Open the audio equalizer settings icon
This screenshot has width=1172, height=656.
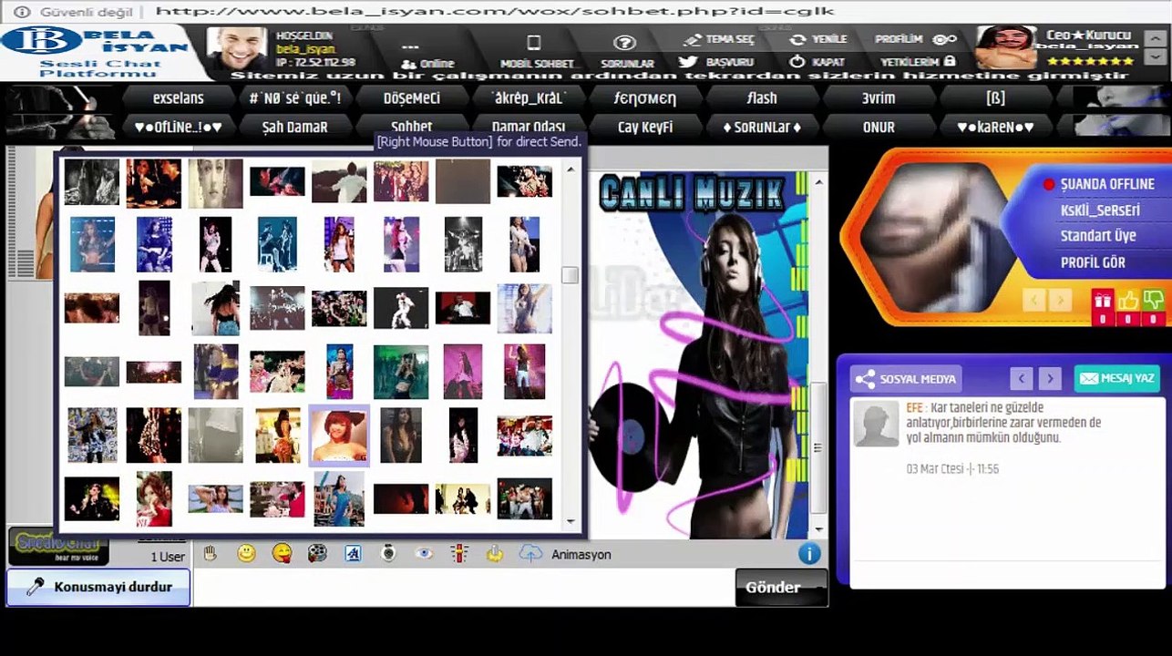pyautogui.click(x=459, y=553)
